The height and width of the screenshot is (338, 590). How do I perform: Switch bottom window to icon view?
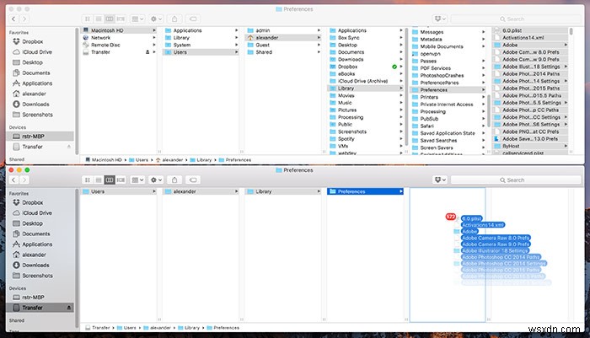coord(86,180)
